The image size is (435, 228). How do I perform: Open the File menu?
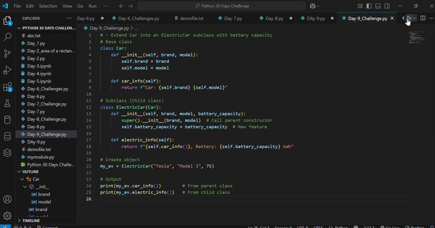click(x=17, y=6)
